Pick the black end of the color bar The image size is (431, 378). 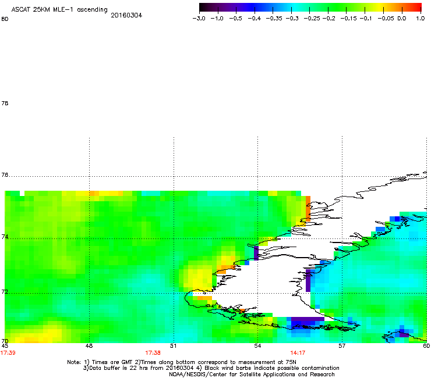(203, 8)
